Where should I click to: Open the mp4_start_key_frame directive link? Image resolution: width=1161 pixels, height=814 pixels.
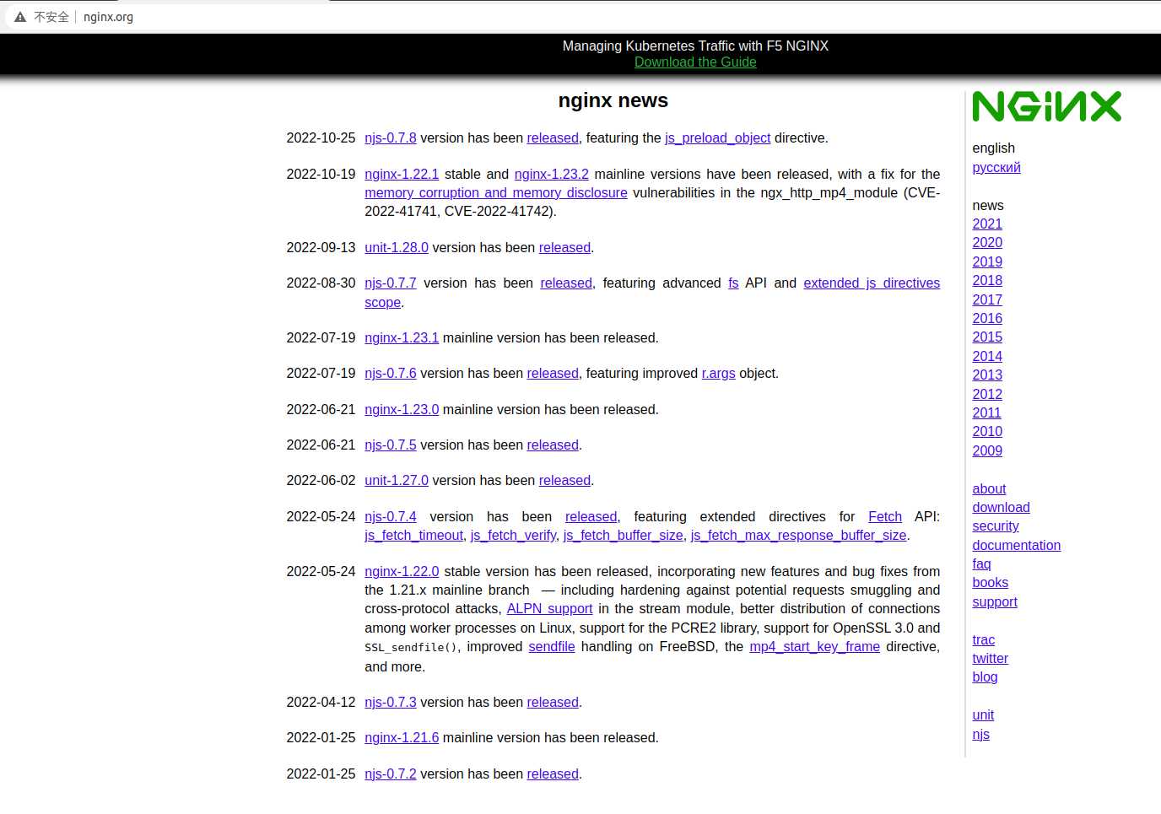815,647
